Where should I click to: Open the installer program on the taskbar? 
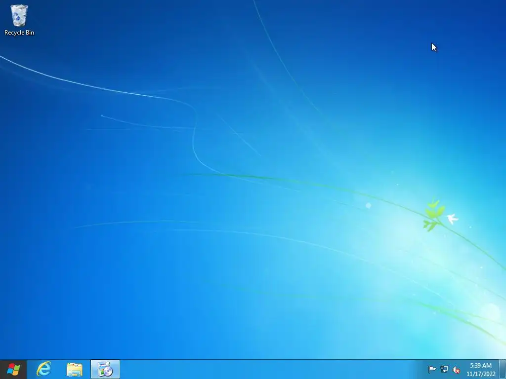(105, 369)
